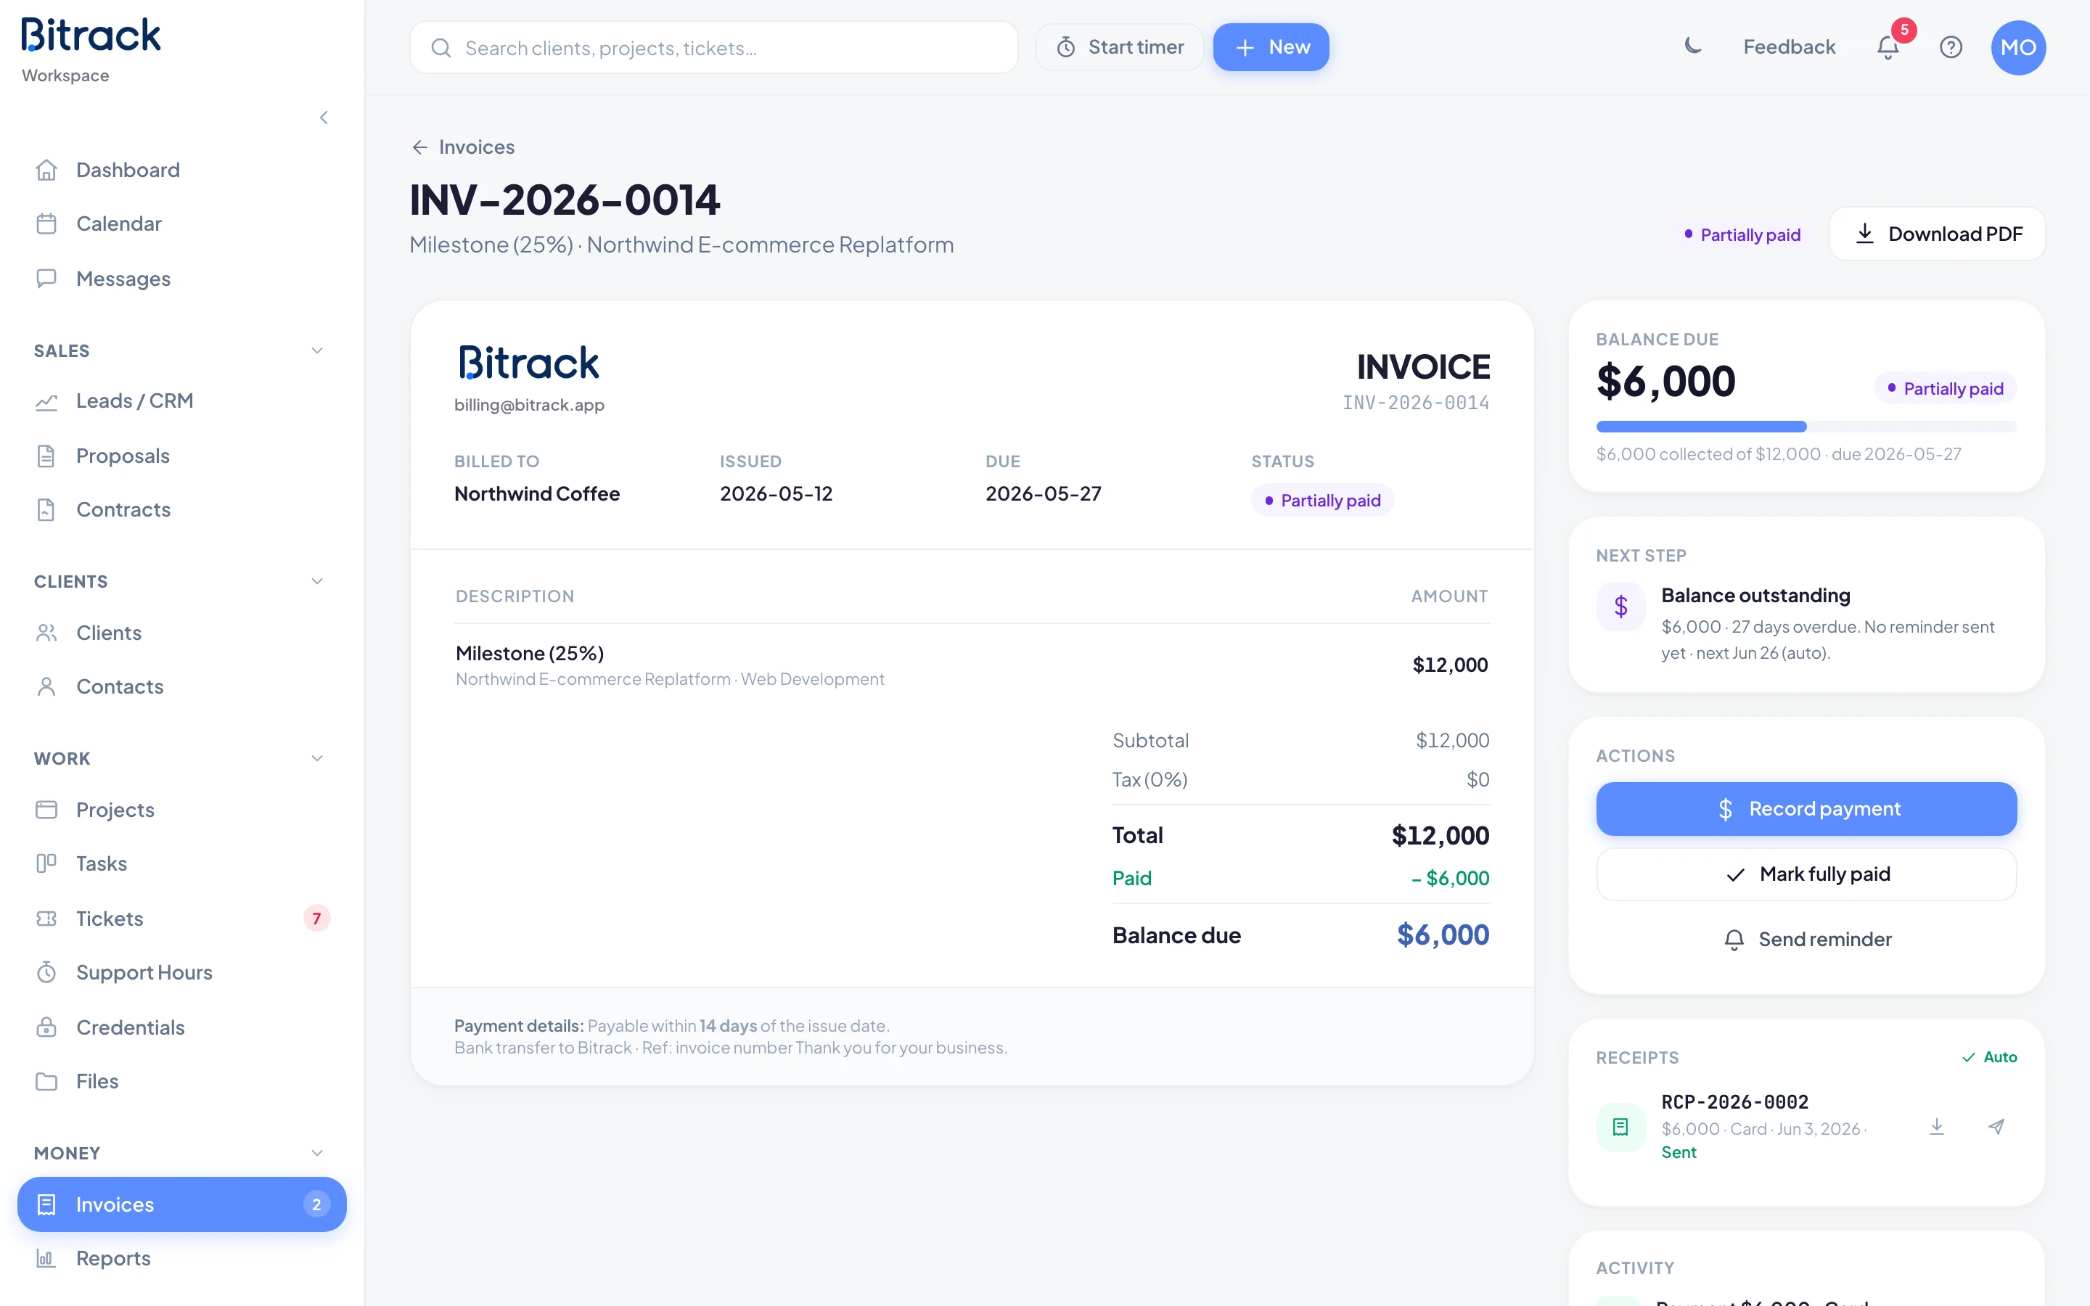The height and width of the screenshot is (1306, 2090).
Task: Click the Record payment button
Action: [1806, 808]
